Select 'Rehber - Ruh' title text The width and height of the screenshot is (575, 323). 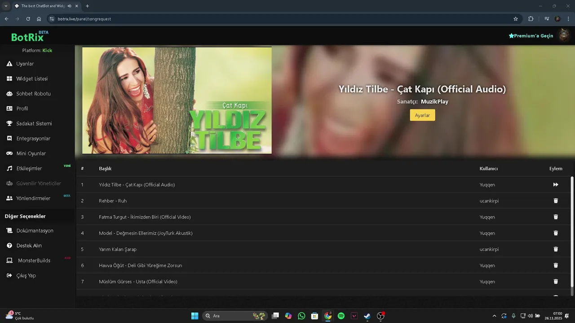point(113,201)
